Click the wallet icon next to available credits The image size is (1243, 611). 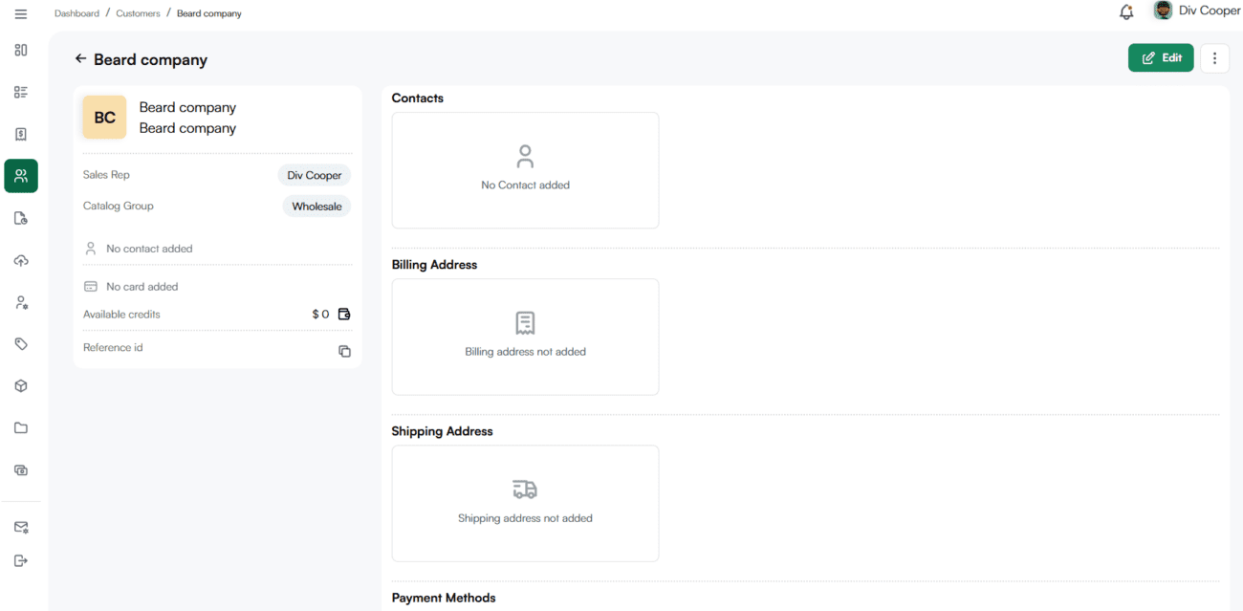344,315
